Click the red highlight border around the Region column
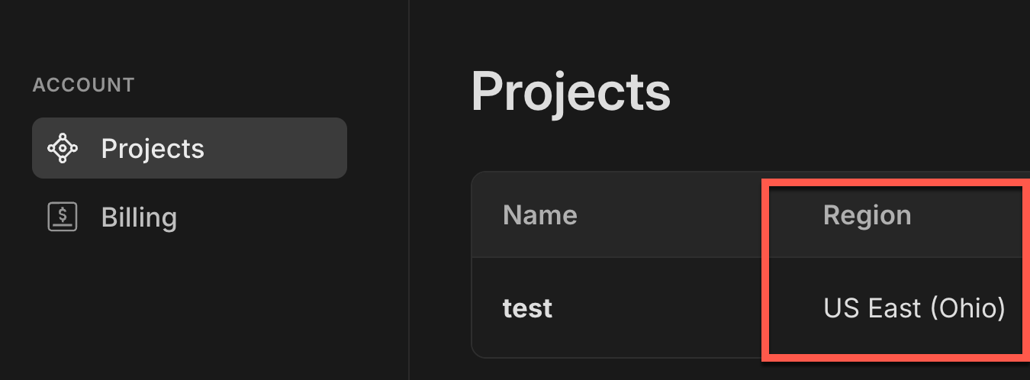 coord(765,267)
